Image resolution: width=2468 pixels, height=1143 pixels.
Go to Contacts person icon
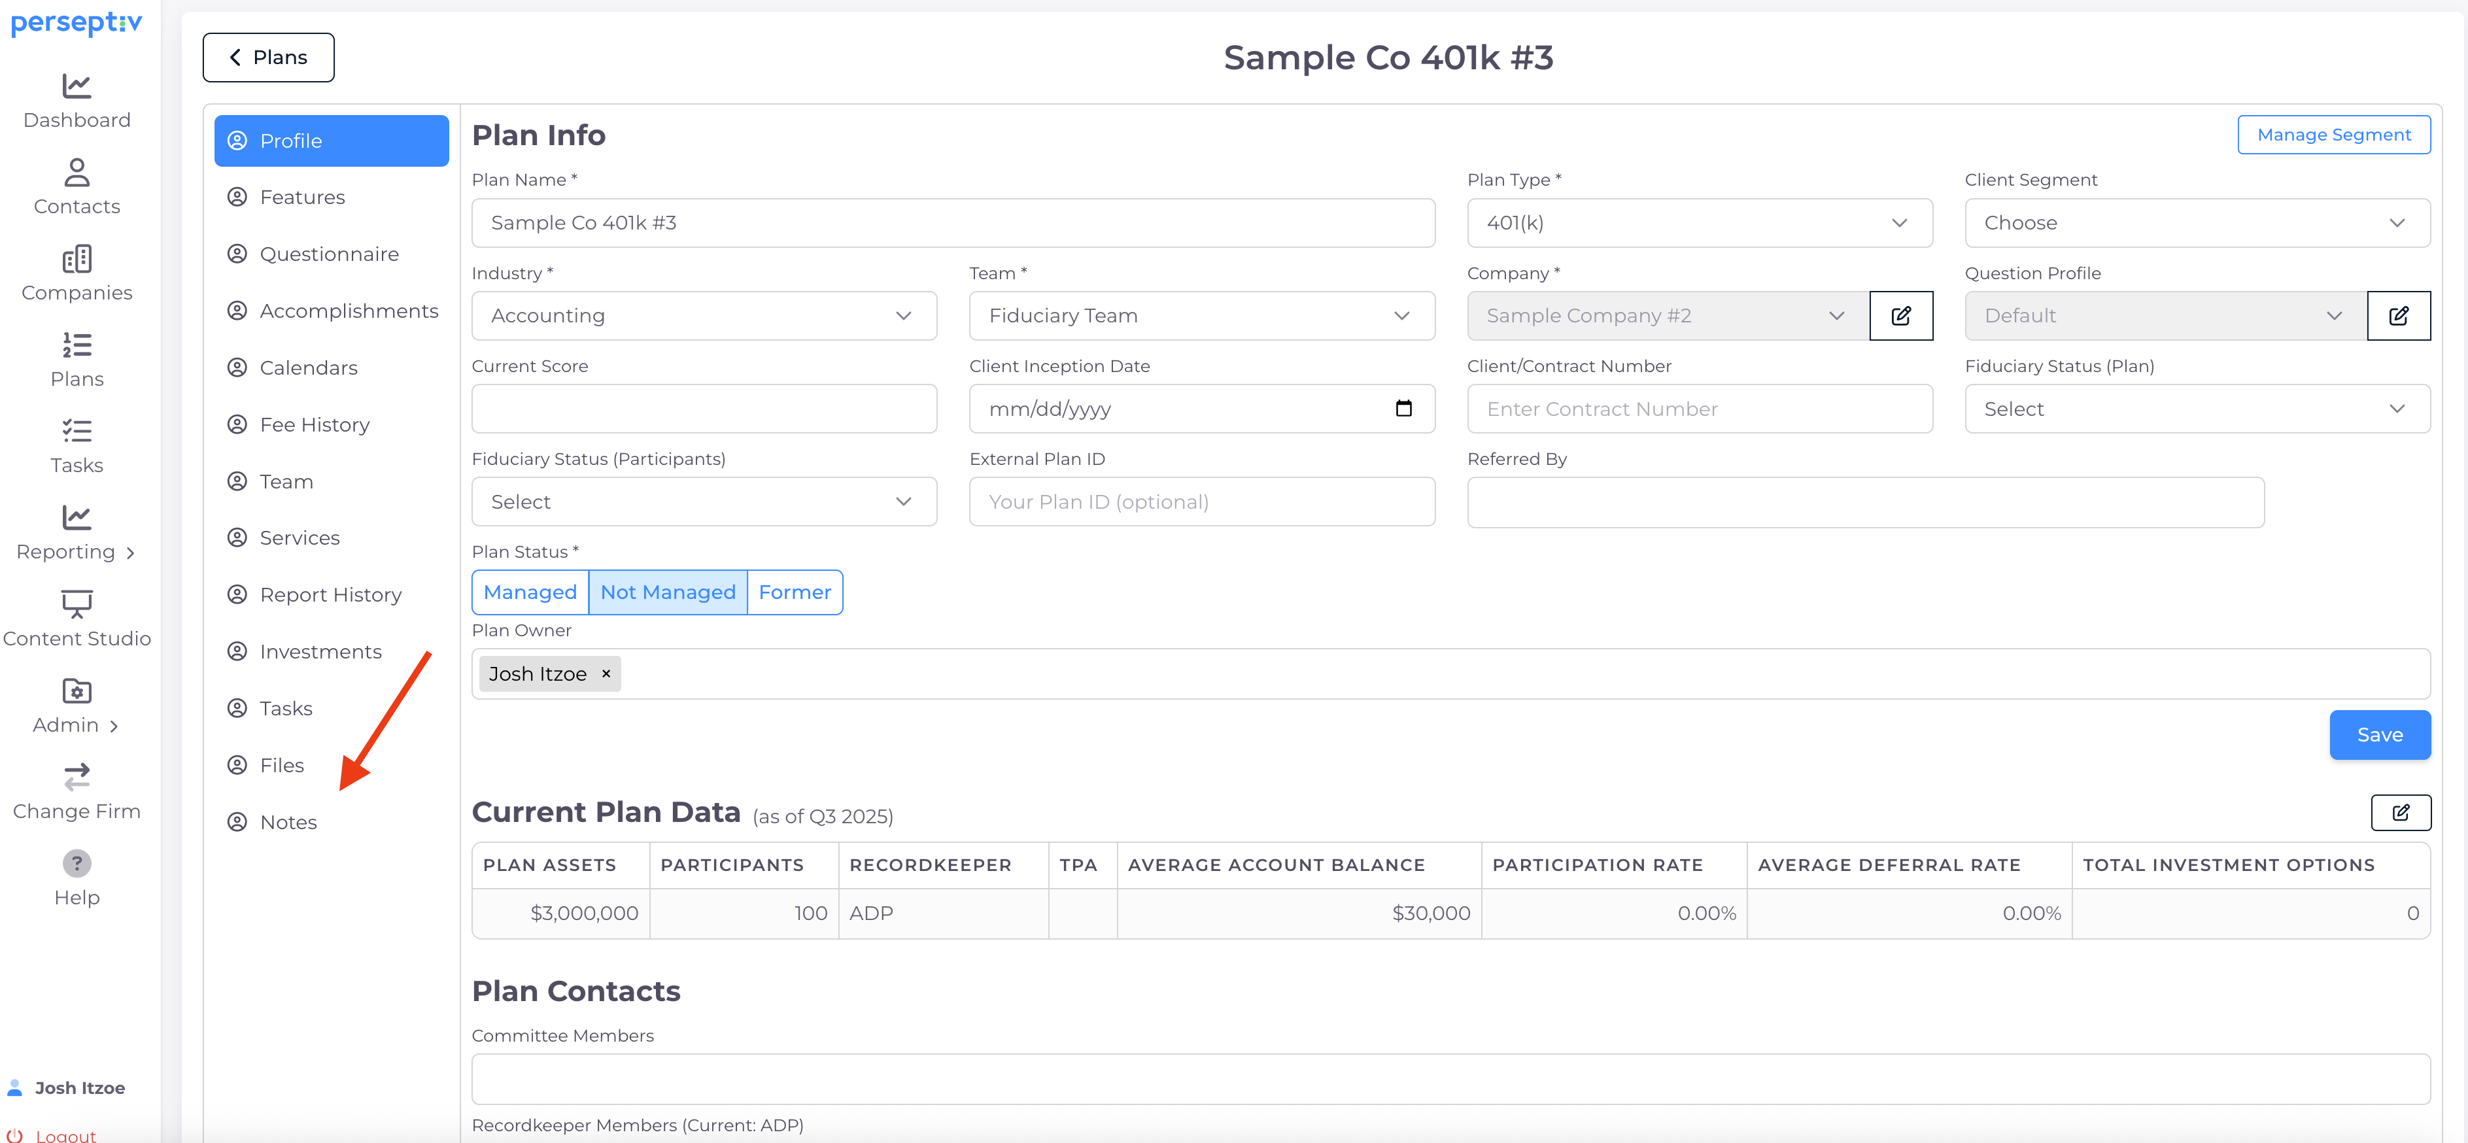coord(77,173)
